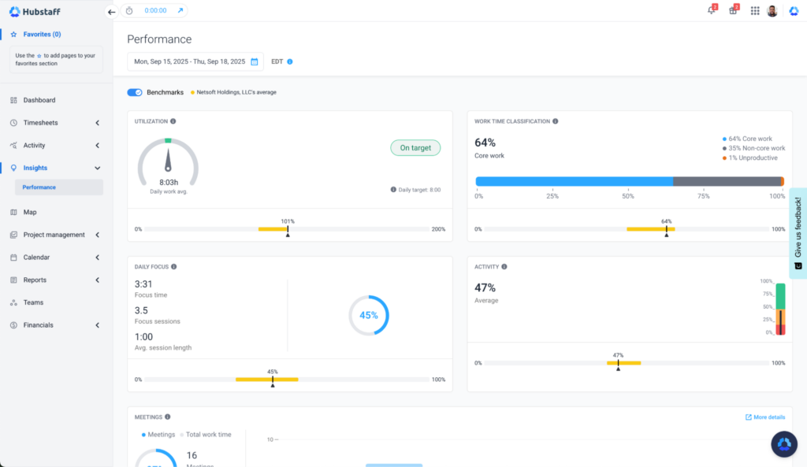Open the date range selector
This screenshot has height=467, width=807.
(195, 60)
